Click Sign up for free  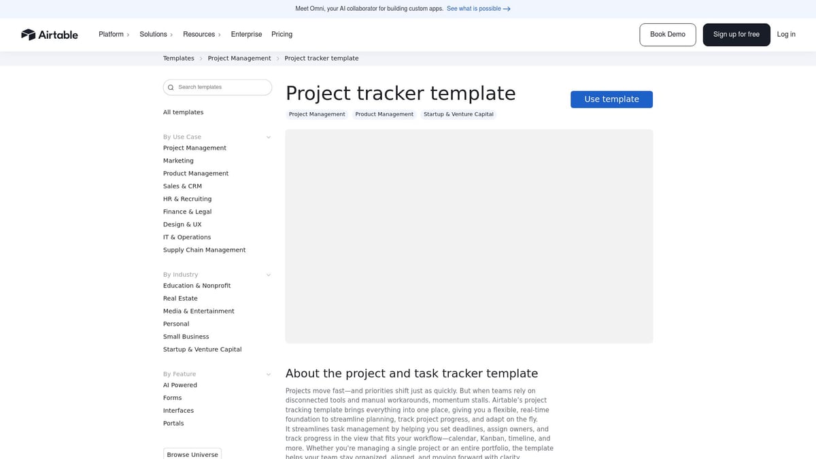tap(736, 34)
